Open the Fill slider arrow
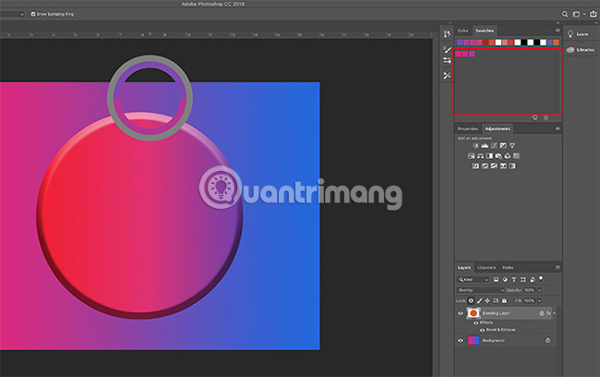 click(540, 300)
